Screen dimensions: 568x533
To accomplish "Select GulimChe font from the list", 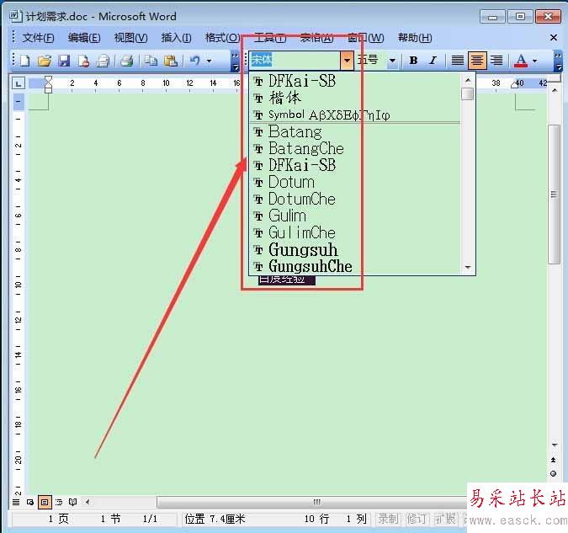I will click(x=355, y=232).
